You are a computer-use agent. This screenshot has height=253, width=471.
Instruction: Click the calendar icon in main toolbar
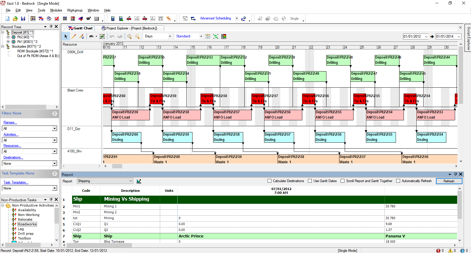(x=73, y=19)
